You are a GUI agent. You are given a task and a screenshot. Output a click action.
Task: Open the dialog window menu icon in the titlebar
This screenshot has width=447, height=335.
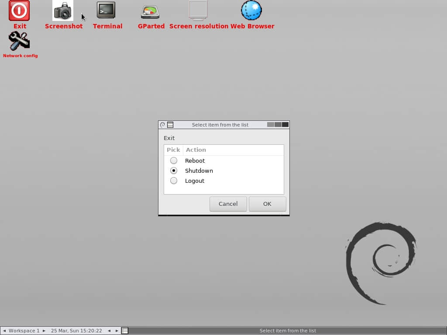click(x=170, y=125)
